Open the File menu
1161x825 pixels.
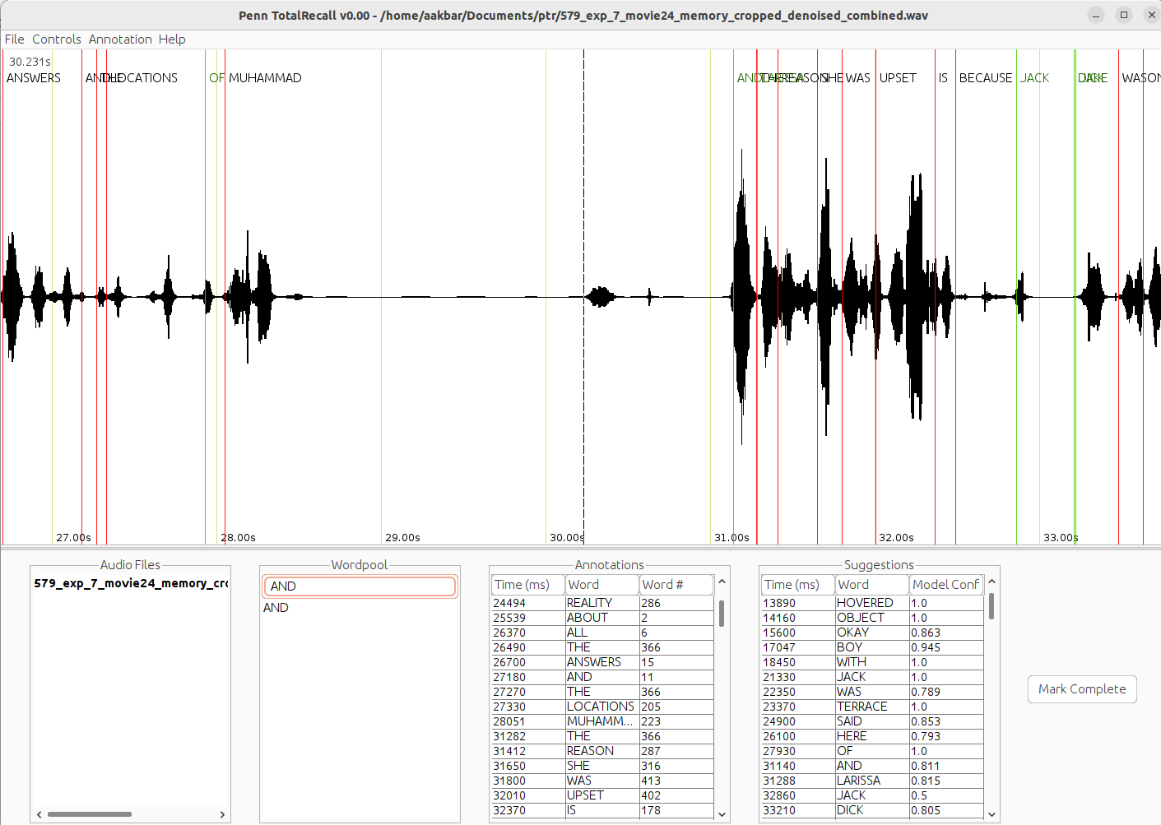[x=15, y=39]
